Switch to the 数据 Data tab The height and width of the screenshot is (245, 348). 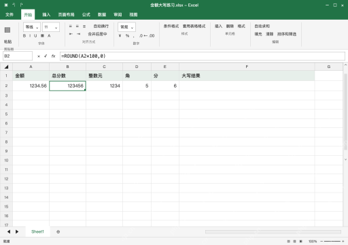tap(102, 15)
